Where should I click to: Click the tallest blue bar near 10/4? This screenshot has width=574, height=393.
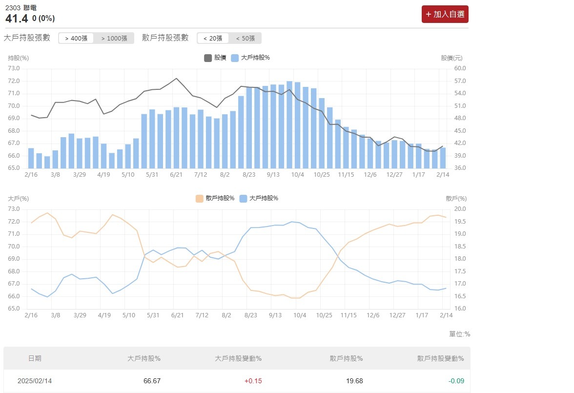coord(289,124)
